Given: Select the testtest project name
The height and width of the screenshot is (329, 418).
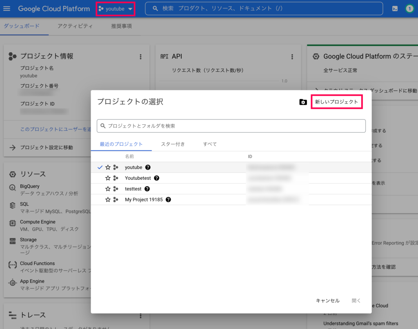Looking at the screenshot, I should tap(133, 189).
